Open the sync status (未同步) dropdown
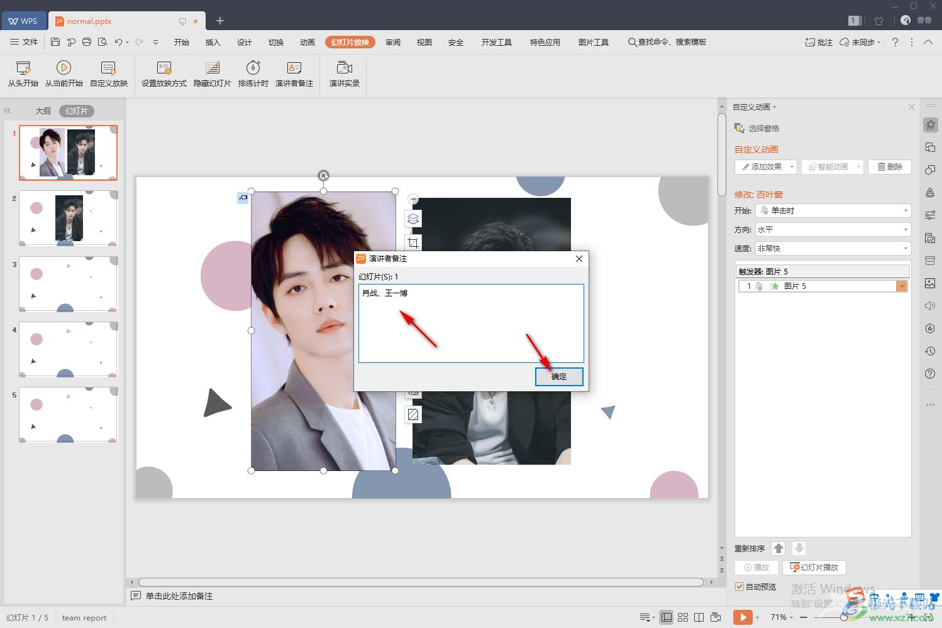Image resolution: width=942 pixels, height=628 pixels. coord(860,42)
